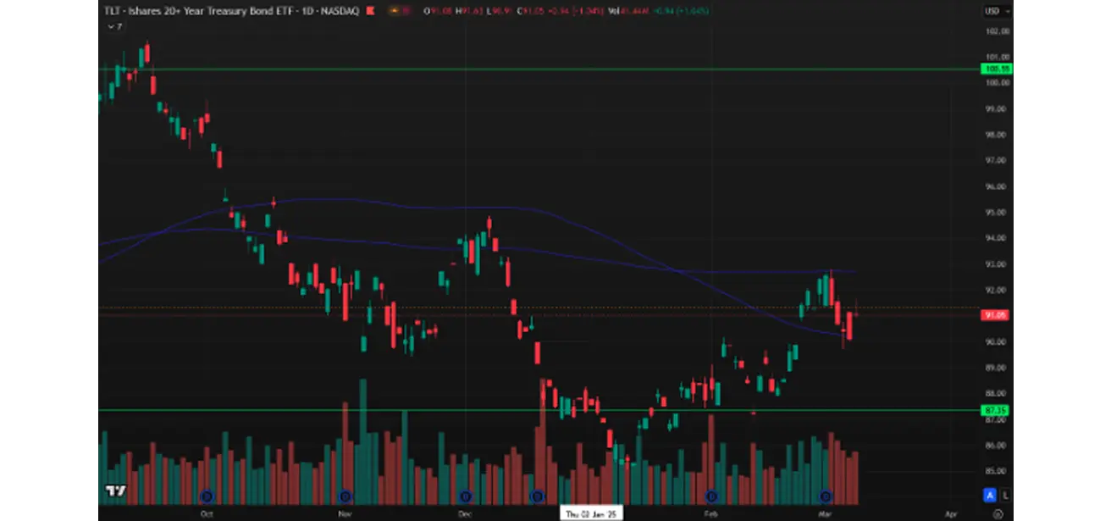Open the dividend marker above Dec
Screen dimensions: 1111x521
coord(465,496)
